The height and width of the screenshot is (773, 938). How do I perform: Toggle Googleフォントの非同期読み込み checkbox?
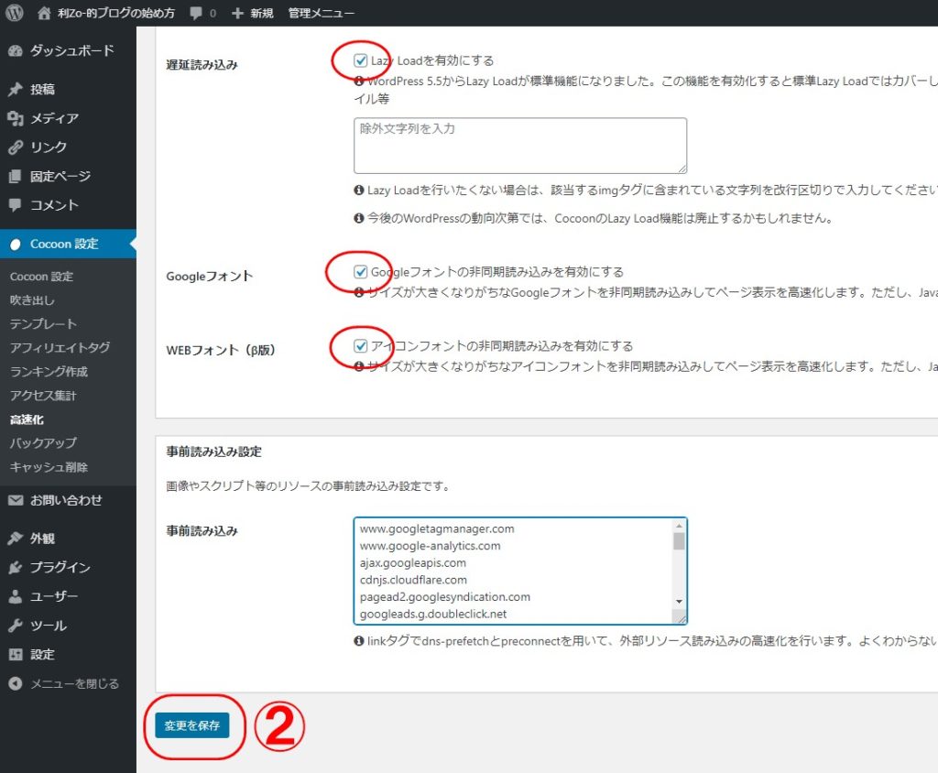(x=361, y=272)
